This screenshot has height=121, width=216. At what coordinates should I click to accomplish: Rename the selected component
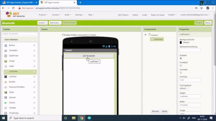pyautogui.click(x=155, y=111)
